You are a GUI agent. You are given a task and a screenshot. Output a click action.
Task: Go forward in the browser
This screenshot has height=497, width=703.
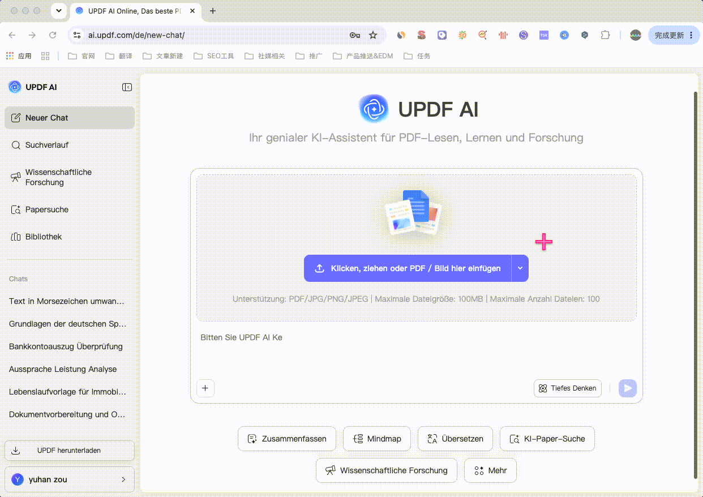pos(32,35)
